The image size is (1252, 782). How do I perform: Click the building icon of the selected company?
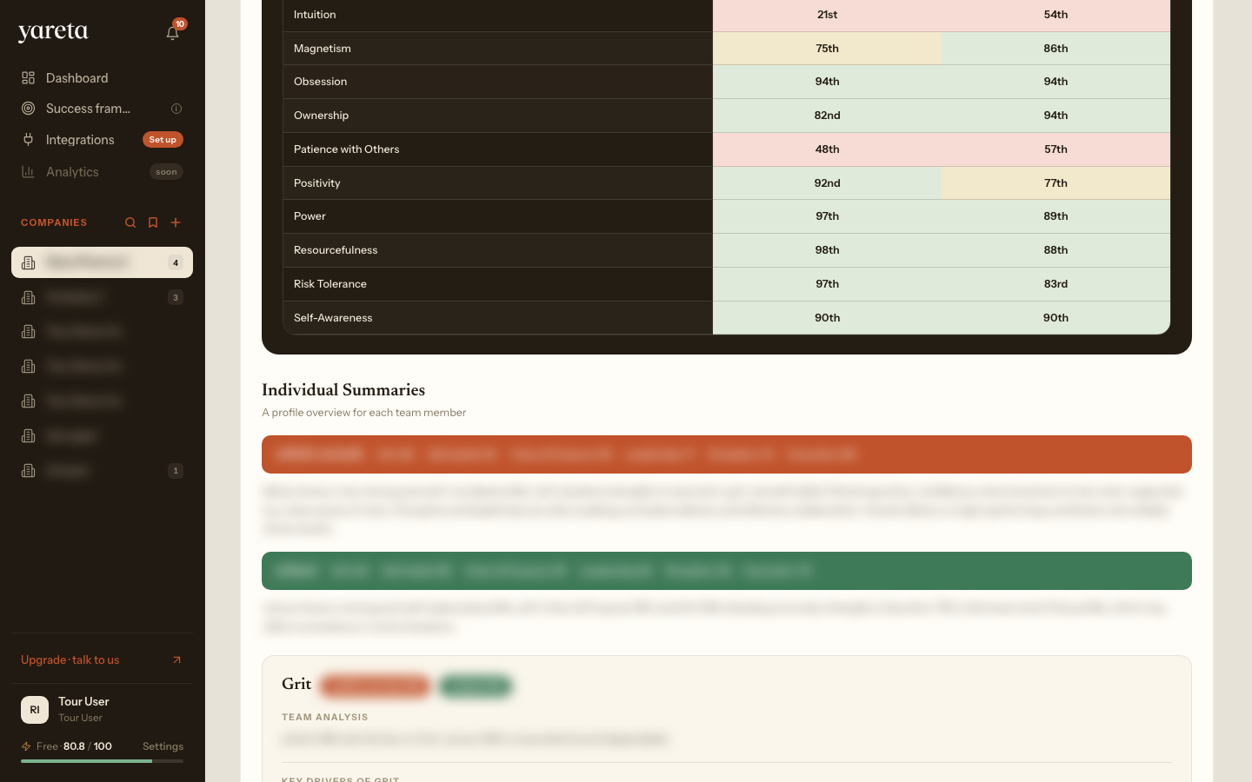click(29, 262)
